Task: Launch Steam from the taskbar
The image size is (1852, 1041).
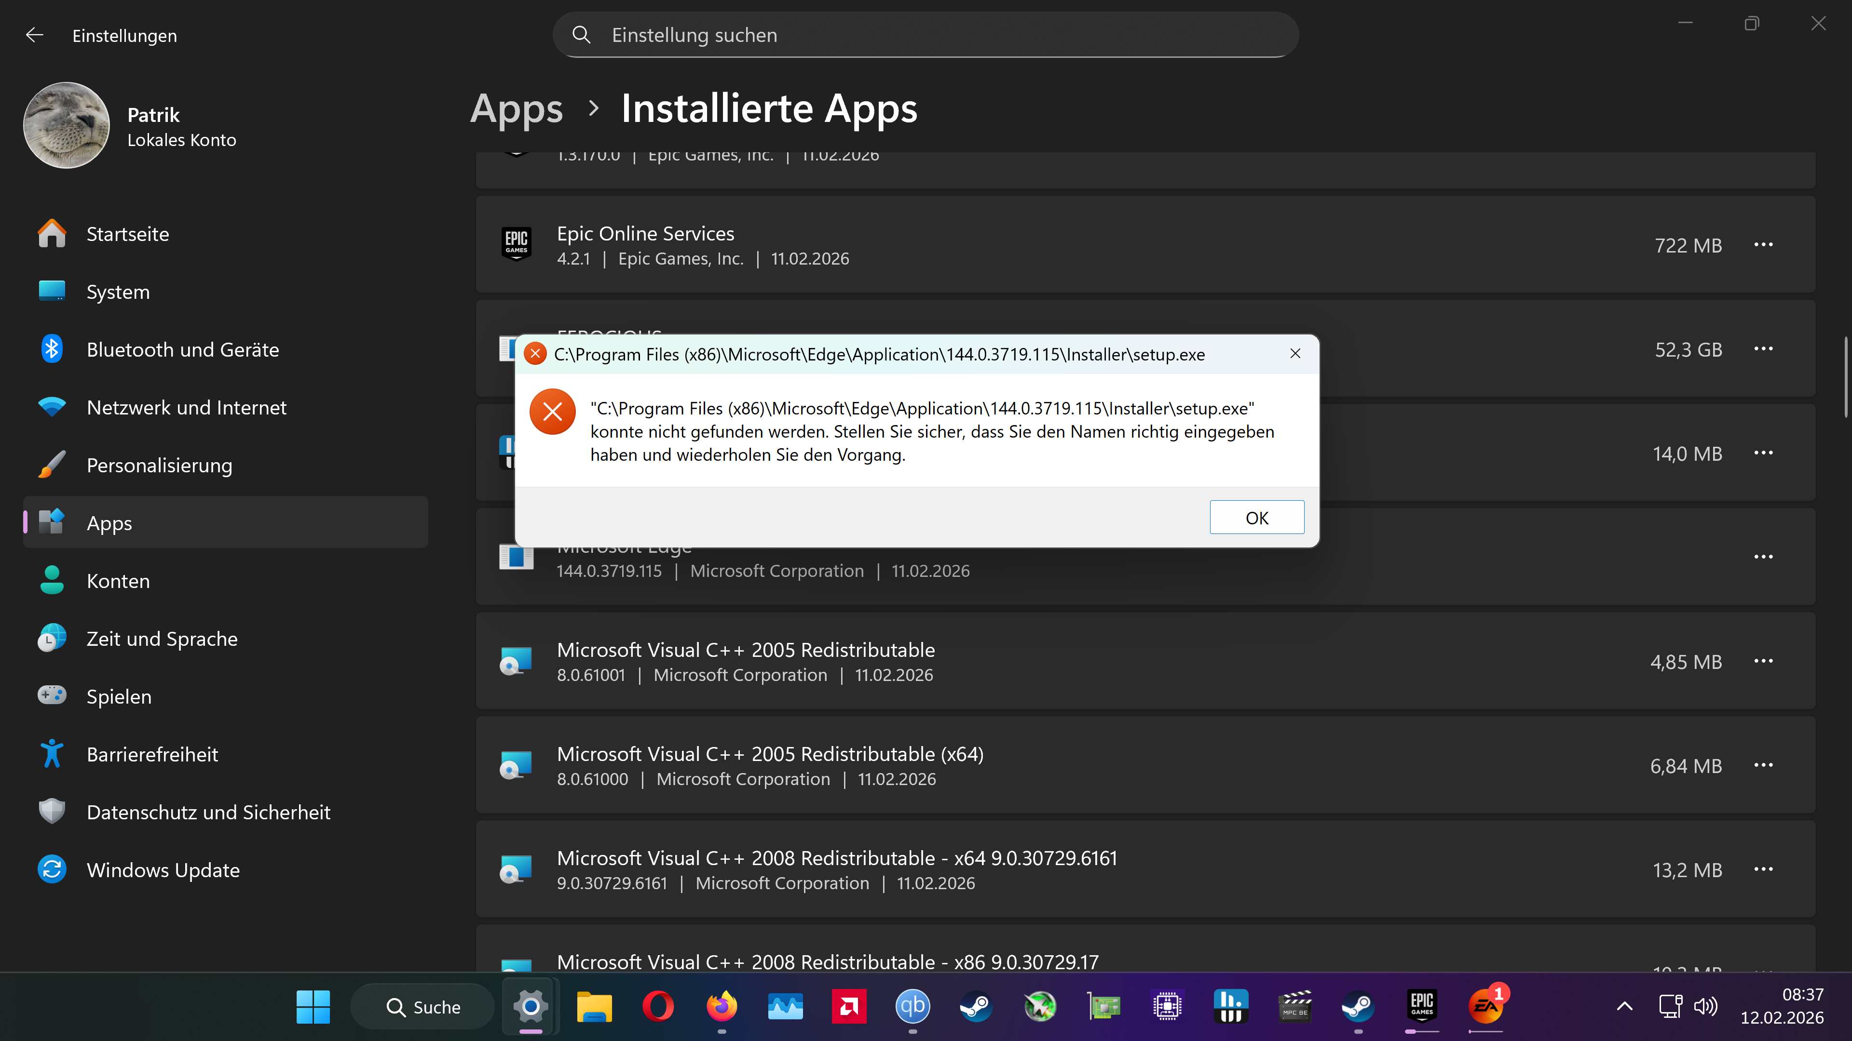Action: coord(976,1006)
